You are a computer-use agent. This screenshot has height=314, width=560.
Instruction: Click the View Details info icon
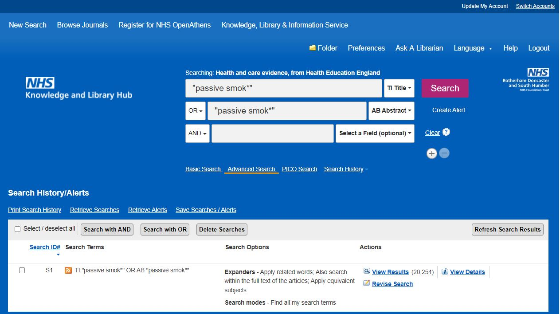tap(445, 272)
